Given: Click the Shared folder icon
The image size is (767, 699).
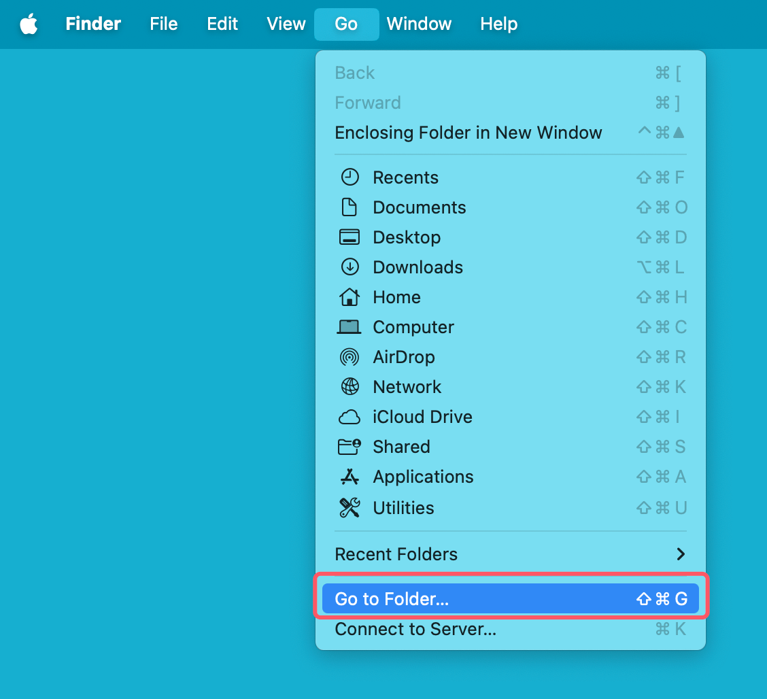Looking at the screenshot, I should [350, 446].
